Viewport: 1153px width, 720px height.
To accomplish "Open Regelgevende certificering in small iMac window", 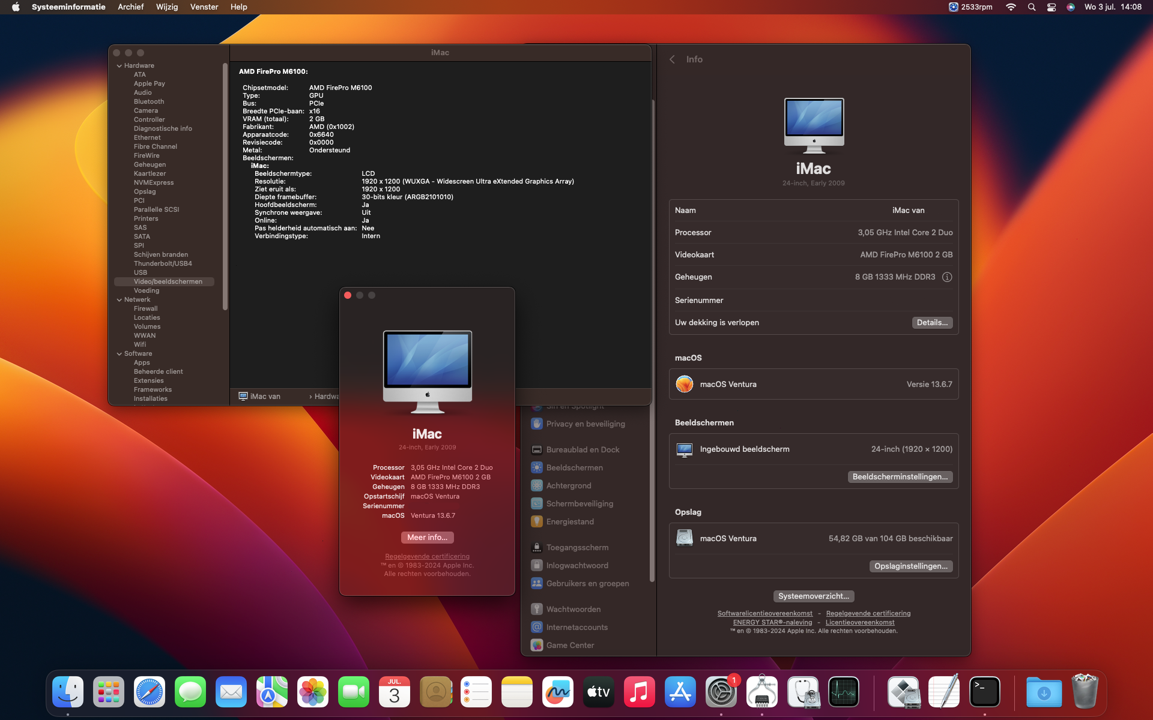I will click(x=428, y=557).
